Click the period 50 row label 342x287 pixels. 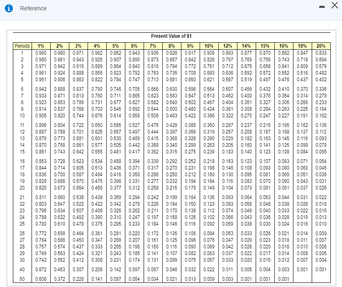pyautogui.click(x=22, y=279)
